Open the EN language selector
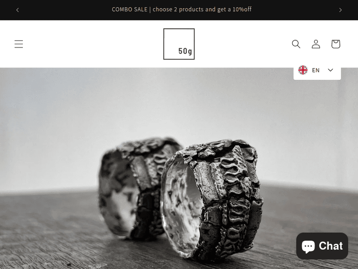The image size is (358, 269). tap(317, 71)
